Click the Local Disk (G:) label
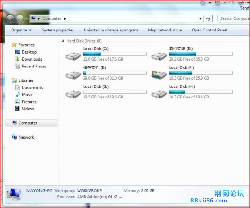 pos(96,86)
